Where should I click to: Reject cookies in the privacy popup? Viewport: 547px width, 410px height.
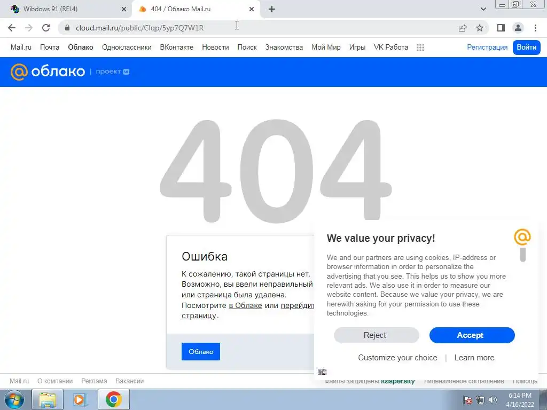377,335
